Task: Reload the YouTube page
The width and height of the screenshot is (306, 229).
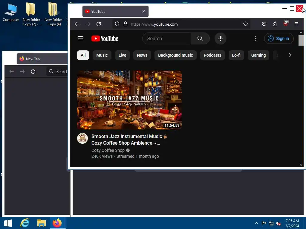Action: pyautogui.click(x=99, y=24)
